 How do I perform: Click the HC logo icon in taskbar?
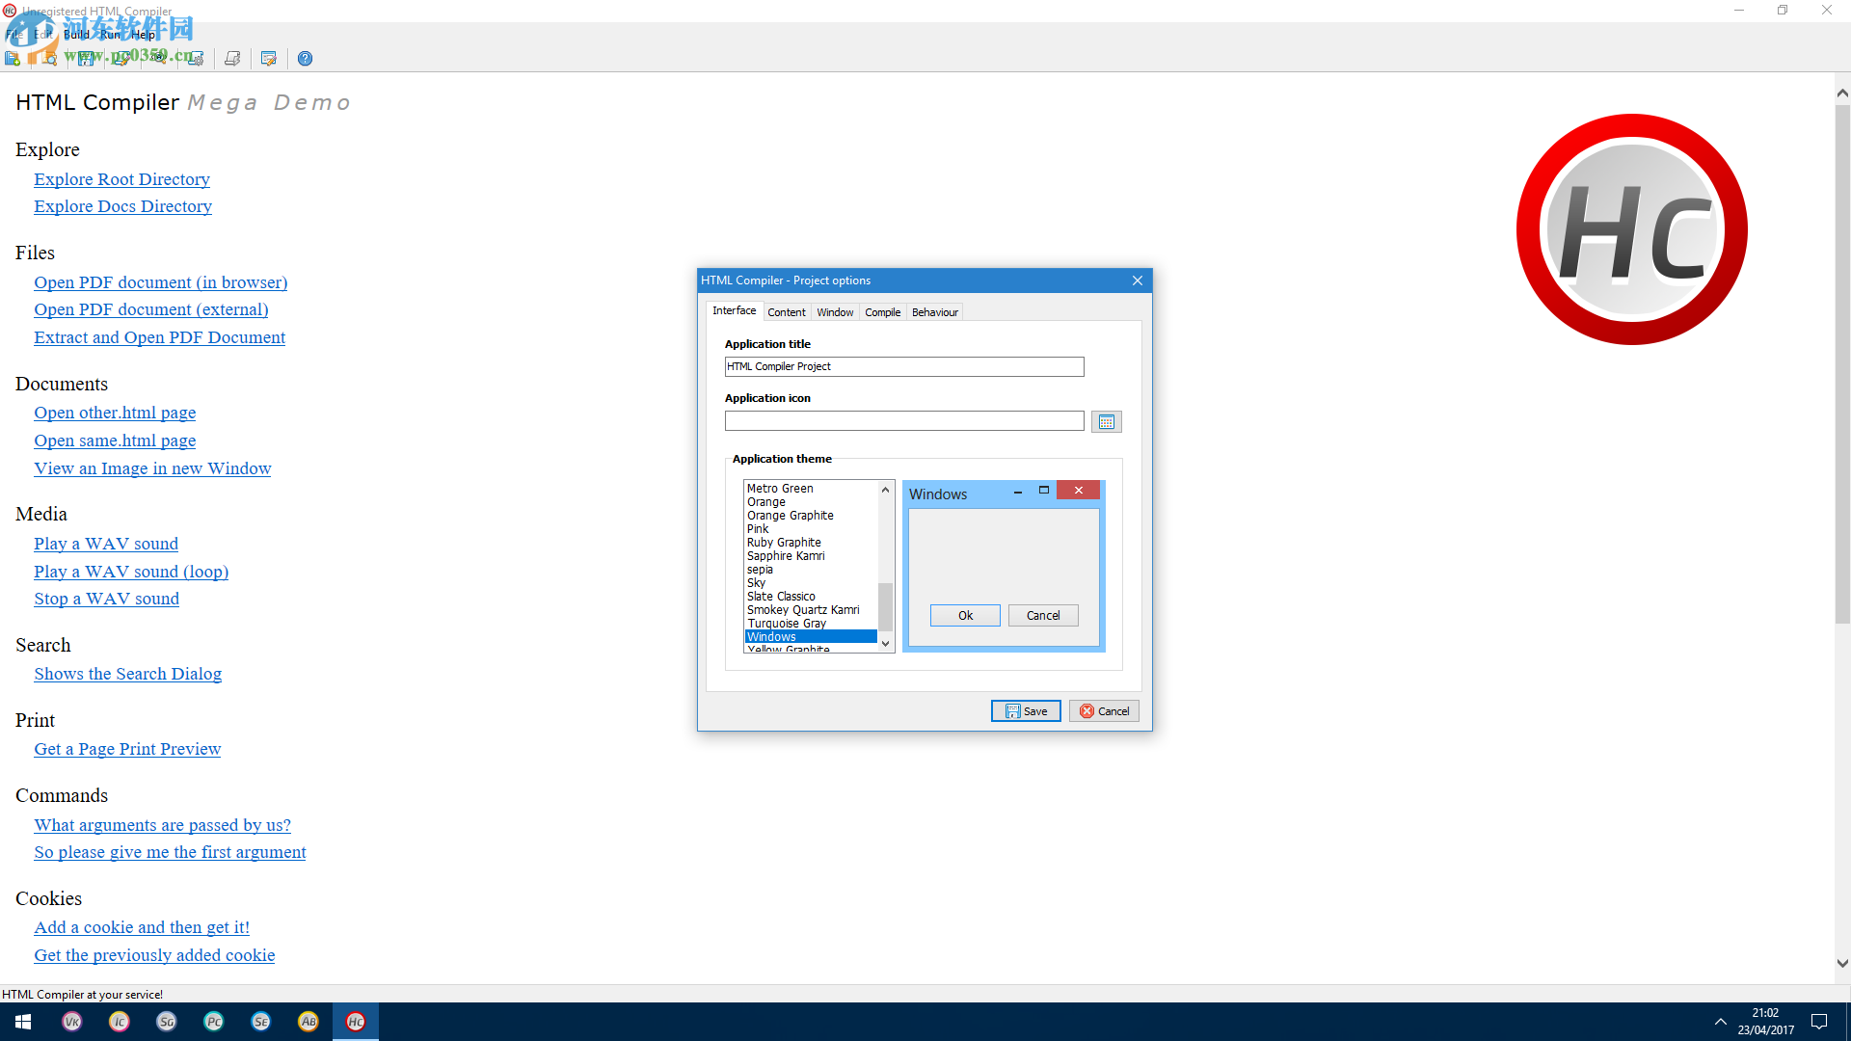tap(356, 1022)
